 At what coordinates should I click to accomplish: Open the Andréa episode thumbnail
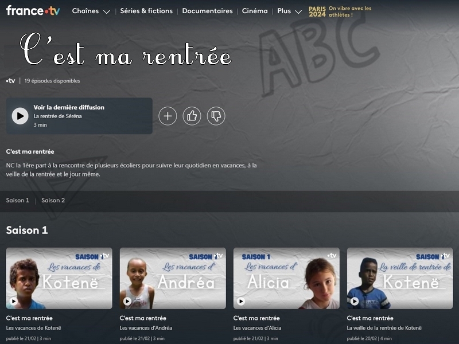pos(173,278)
